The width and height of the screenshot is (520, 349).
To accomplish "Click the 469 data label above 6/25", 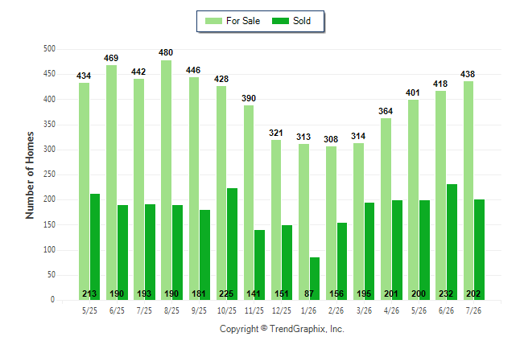I will (x=111, y=59).
